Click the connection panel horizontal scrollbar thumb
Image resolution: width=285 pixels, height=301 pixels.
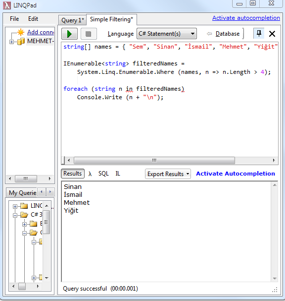click(x=26, y=179)
